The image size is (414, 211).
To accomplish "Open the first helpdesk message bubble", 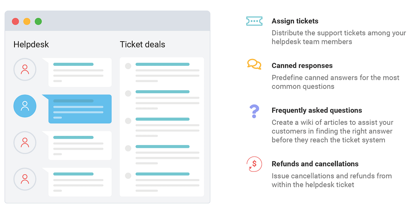I will (x=77, y=72).
